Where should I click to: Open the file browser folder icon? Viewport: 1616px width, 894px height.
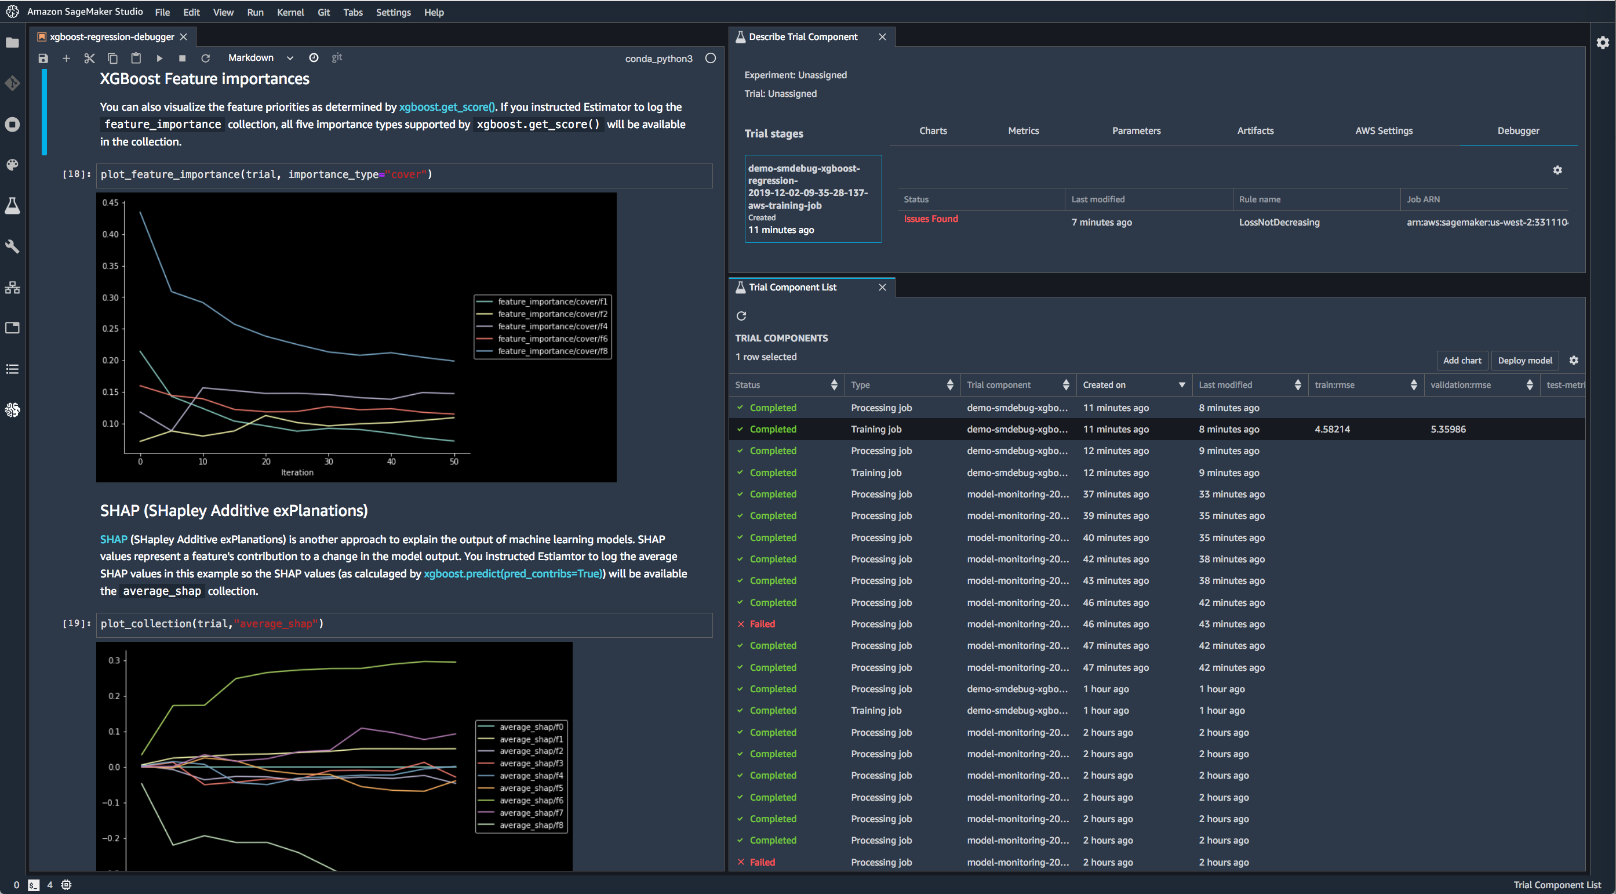13,43
